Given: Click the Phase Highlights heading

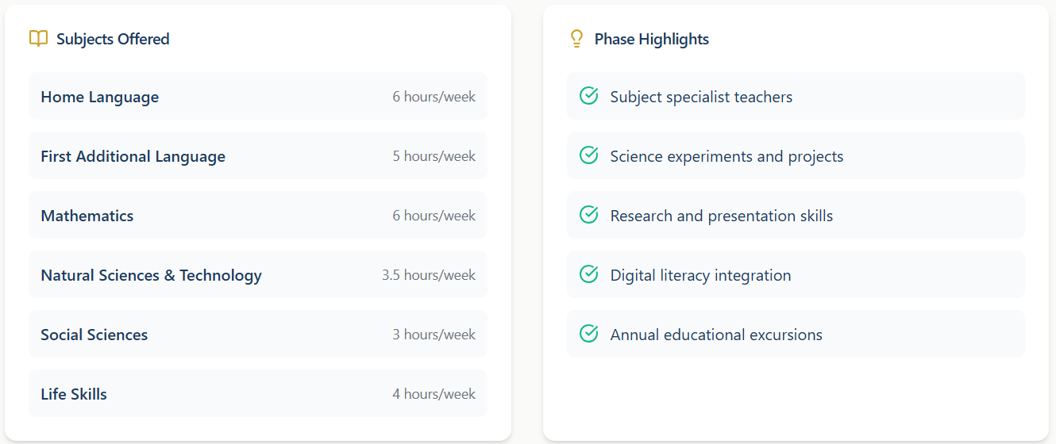Looking at the screenshot, I should (x=651, y=39).
